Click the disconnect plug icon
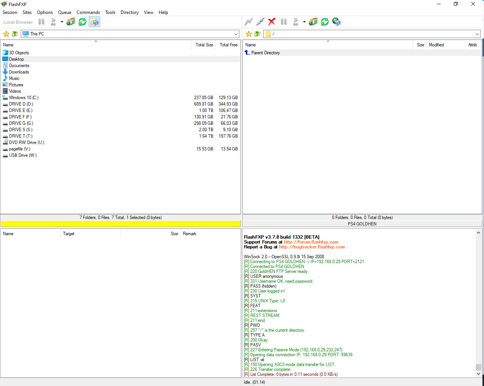This screenshot has height=386, width=484. 260,22
